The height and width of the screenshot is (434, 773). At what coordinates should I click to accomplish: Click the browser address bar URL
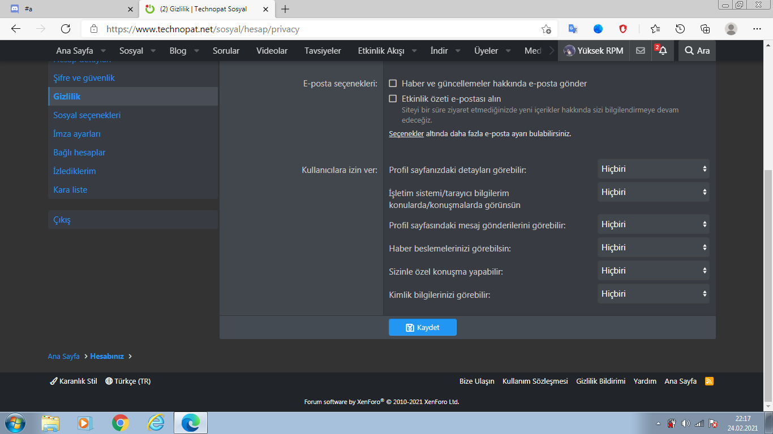coord(203,29)
